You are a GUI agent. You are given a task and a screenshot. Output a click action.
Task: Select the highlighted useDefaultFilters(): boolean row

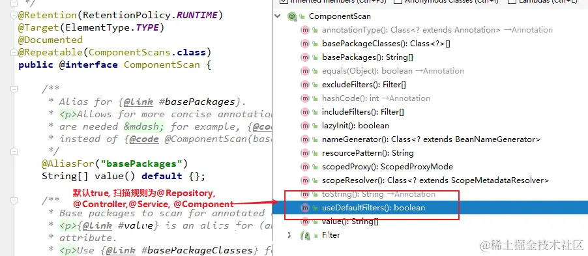(x=430, y=208)
